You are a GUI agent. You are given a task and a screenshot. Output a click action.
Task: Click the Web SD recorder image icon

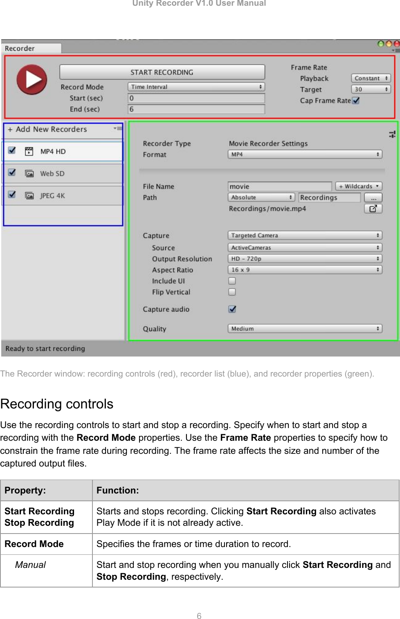29,173
